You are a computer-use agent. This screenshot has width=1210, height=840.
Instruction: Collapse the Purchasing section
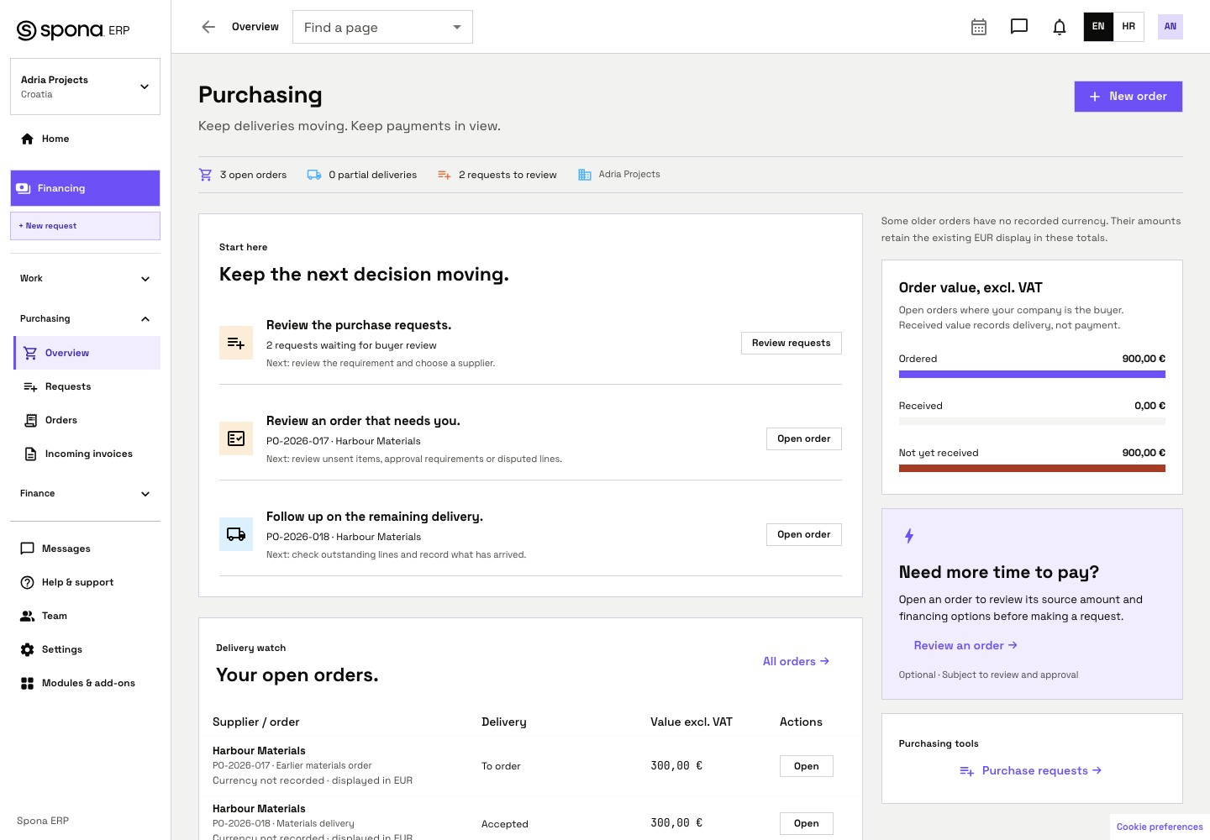click(85, 319)
